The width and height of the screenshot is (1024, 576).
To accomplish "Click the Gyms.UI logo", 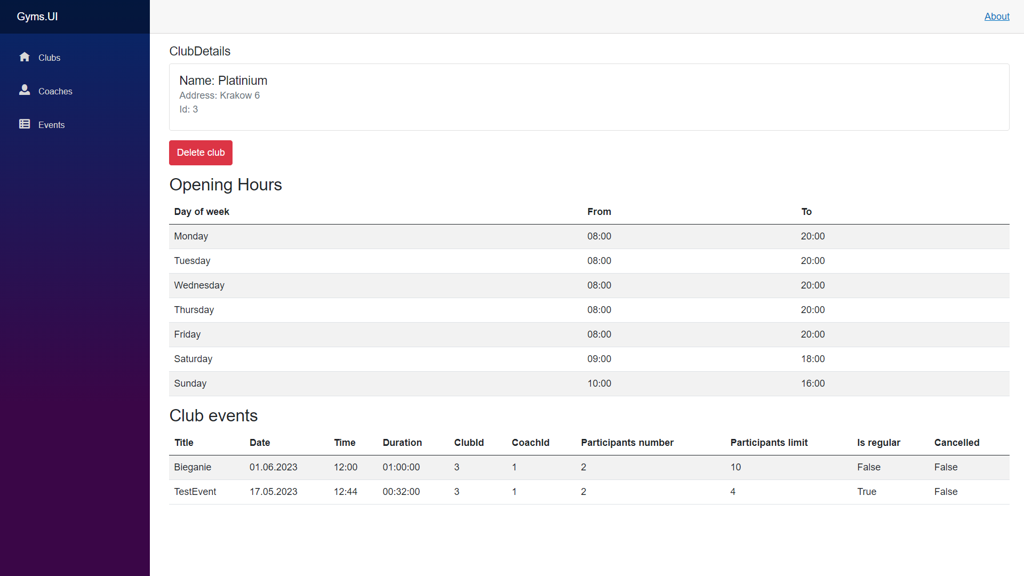I will (x=37, y=17).
